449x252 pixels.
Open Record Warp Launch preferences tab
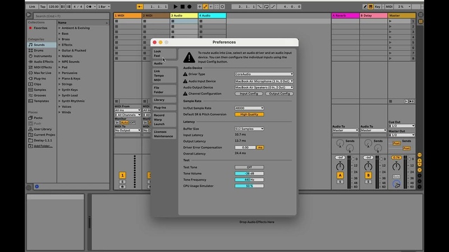[164, 120]
